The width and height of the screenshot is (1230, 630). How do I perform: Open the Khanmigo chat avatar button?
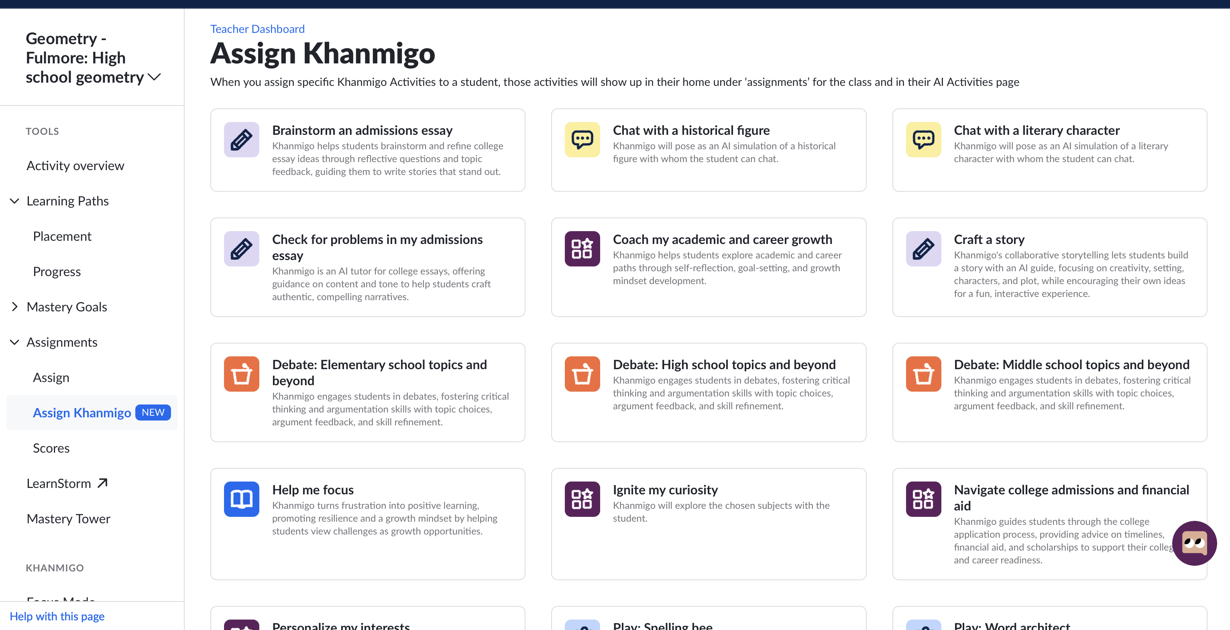1194,543
